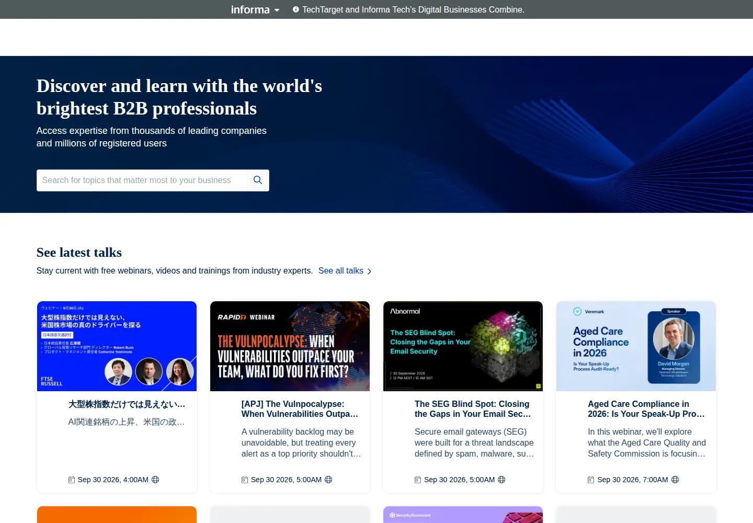Viewport: 753px width, 523px height.
Task: Open the [APJ] The Vulnpocalypse talk title
Action: pyautogui.click(x=300, y=409)
